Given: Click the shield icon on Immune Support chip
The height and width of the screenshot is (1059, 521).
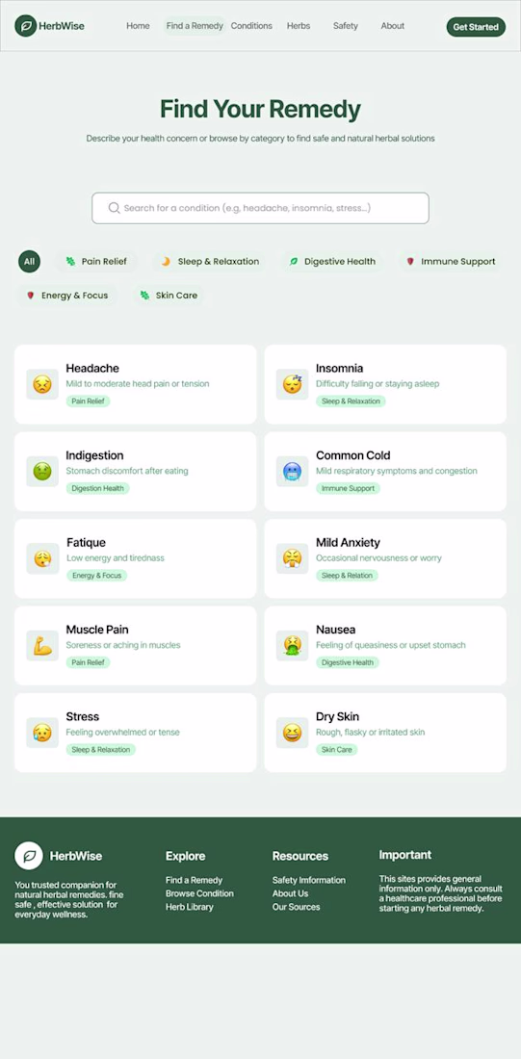Looking at the screenshot, I should point(410,261).
